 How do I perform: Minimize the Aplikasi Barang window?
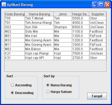click(95, 4)
